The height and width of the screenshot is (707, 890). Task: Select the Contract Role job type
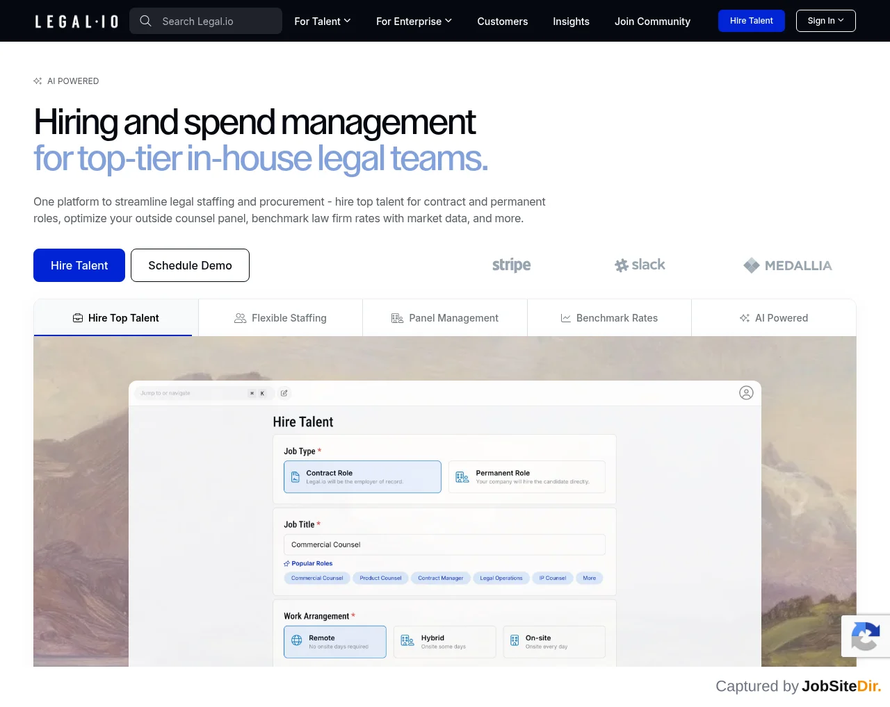click(362, 477)
